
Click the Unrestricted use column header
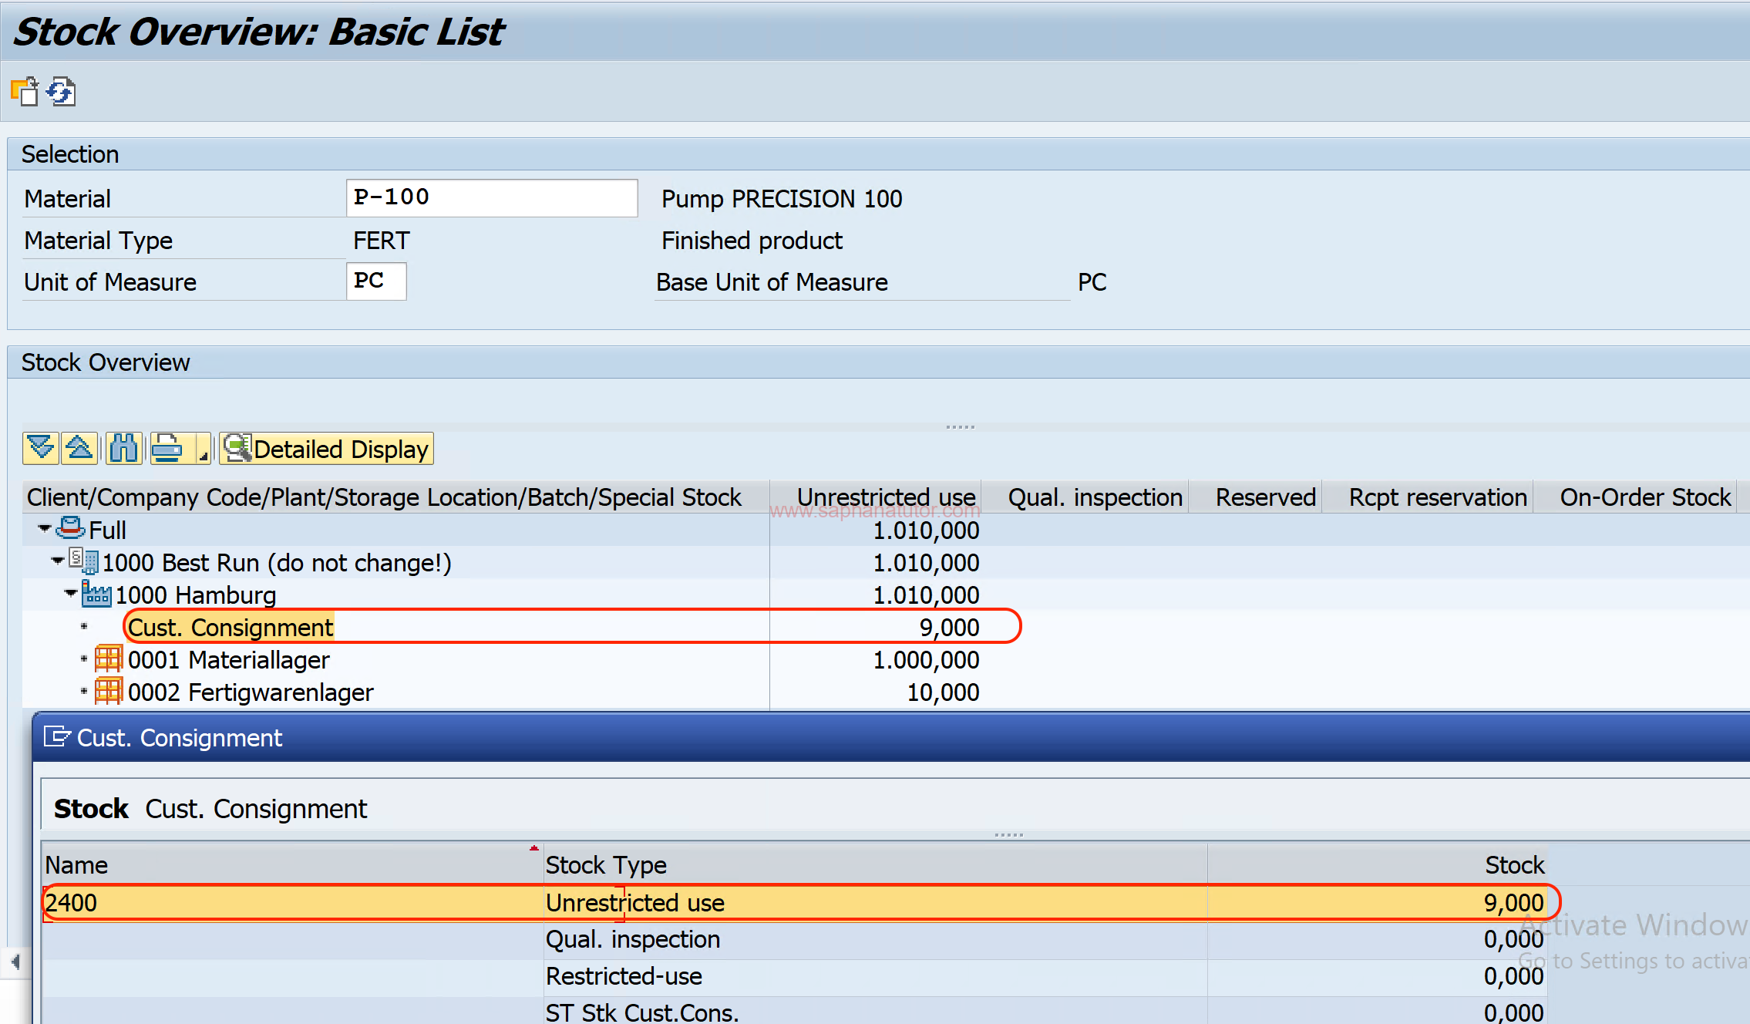[876, 497]
